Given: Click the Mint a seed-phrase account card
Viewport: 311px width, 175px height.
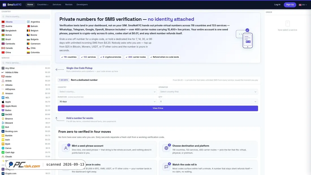Looking at the screenshot, I should coord(108,149).
